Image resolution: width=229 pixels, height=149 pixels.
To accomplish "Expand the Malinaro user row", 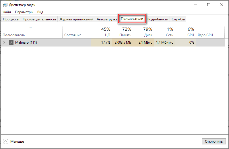I will tap(4, 42).
